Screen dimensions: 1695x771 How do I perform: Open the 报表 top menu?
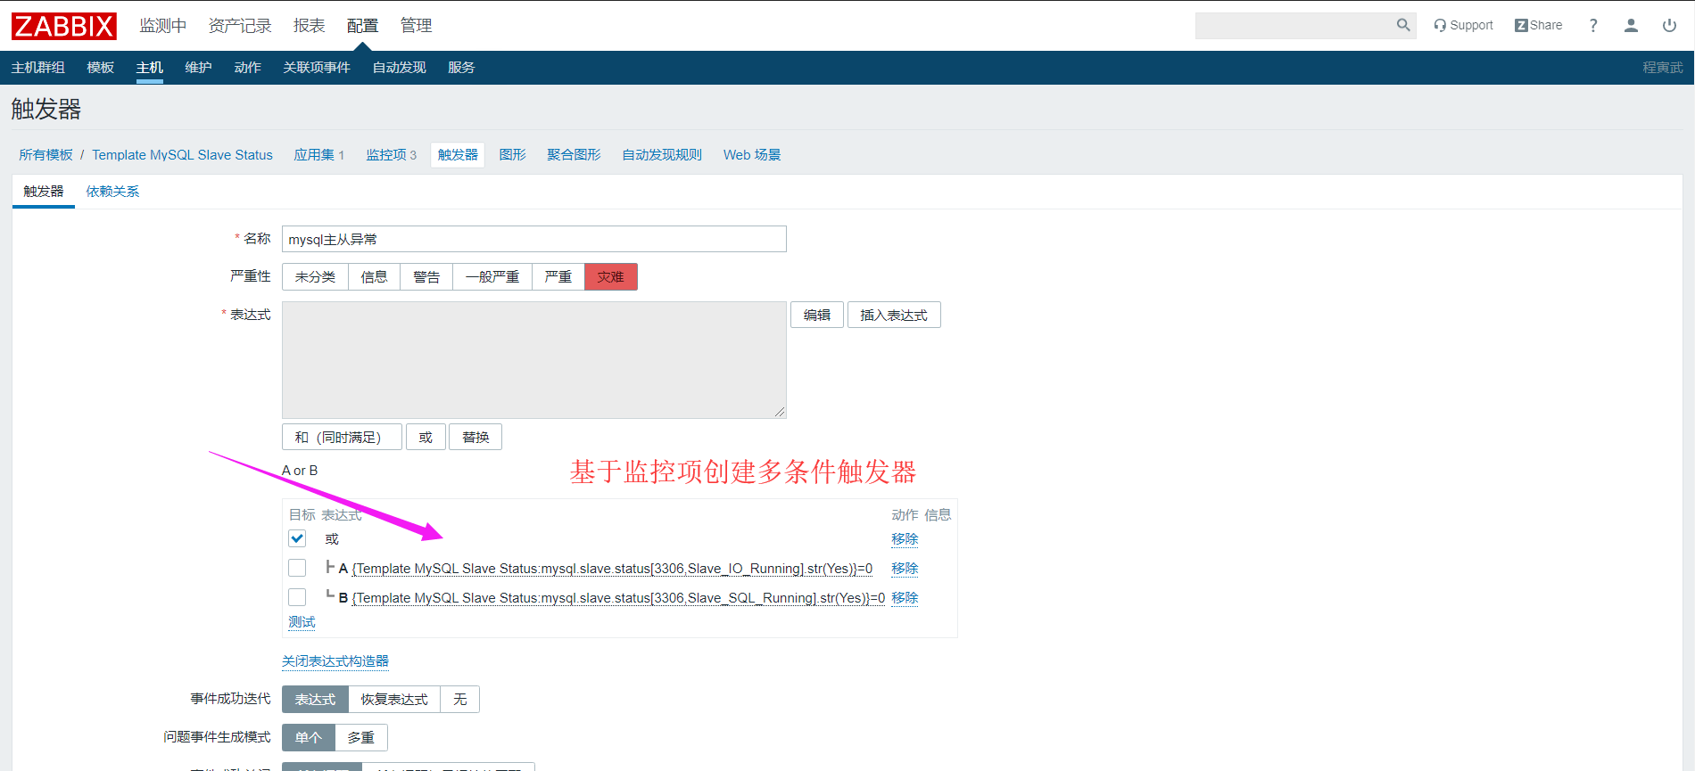(310, 26)
